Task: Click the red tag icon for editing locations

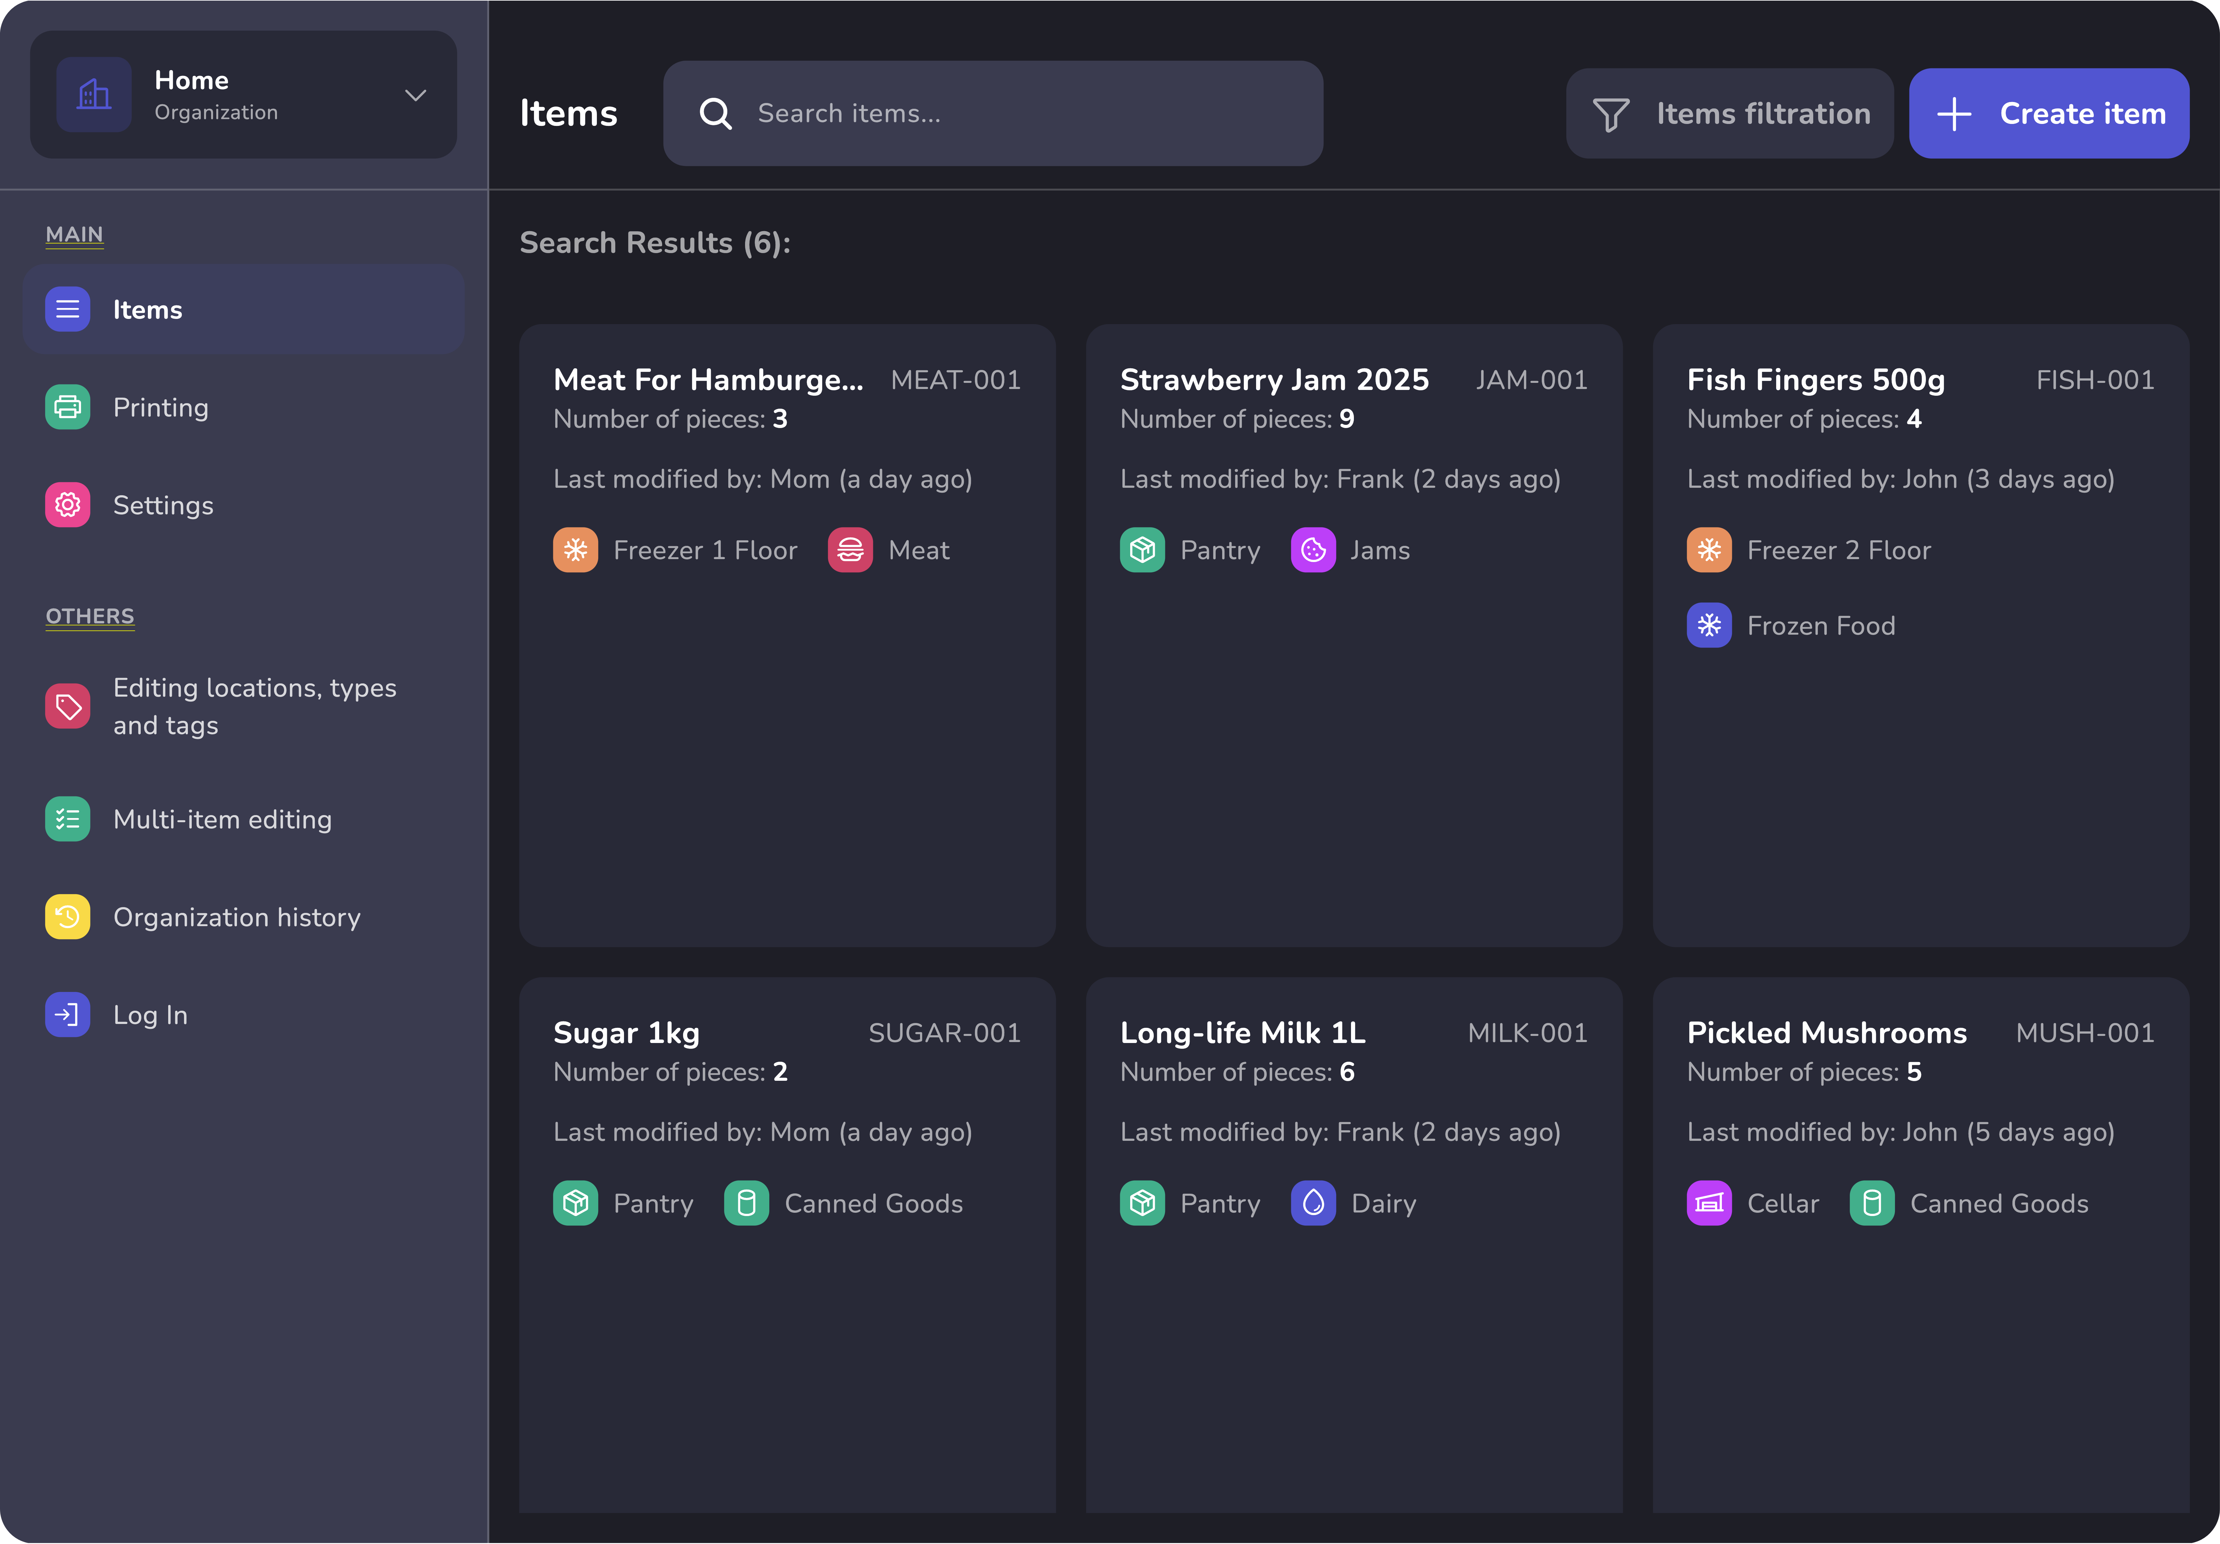Action: (x=68, y=707)
